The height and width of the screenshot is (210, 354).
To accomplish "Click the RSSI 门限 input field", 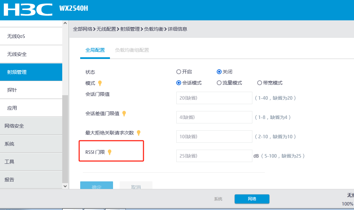I will click(214, 156).
